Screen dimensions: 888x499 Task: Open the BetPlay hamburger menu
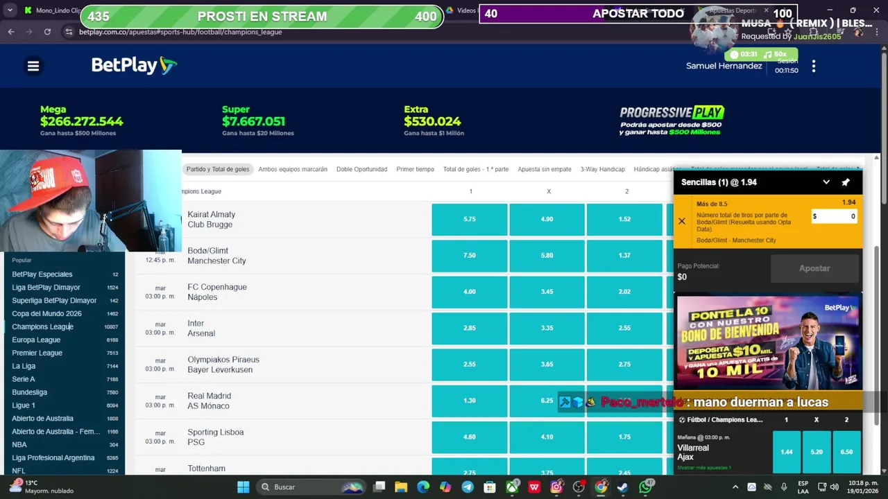(33, 66)
